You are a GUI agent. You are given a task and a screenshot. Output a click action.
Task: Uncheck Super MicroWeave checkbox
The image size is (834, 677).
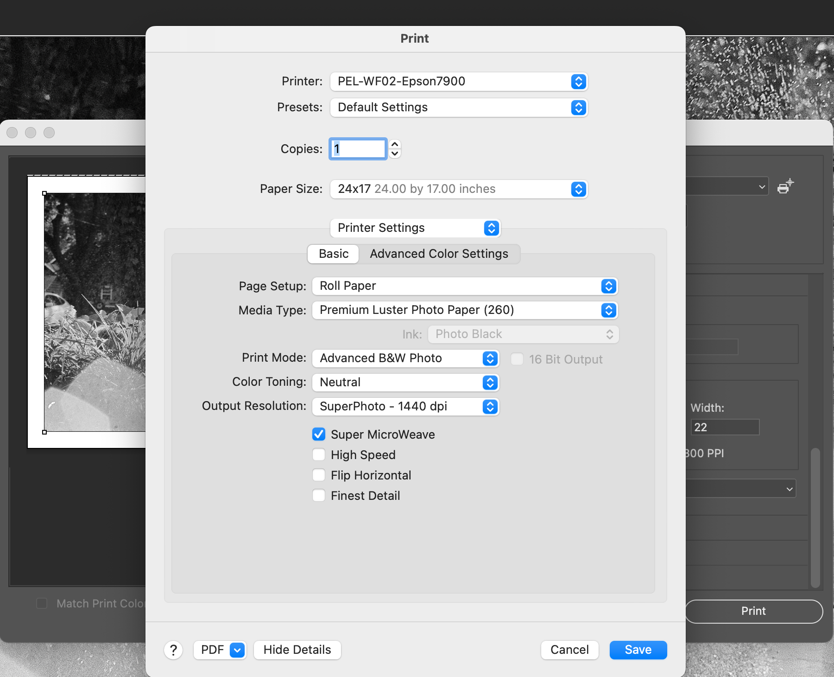[x=319, y=434]
